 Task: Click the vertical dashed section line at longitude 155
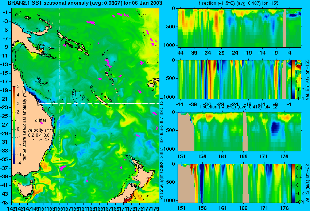[x=59, y=105]
